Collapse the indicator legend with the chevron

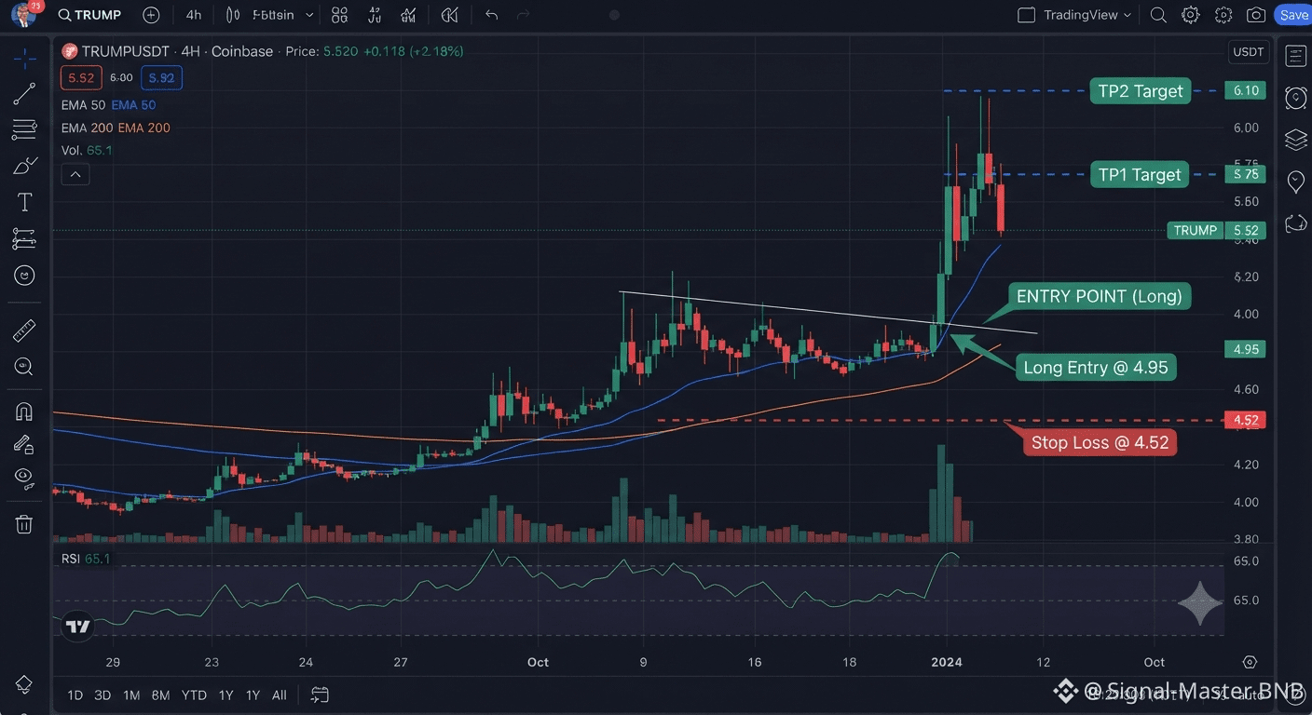75,174
